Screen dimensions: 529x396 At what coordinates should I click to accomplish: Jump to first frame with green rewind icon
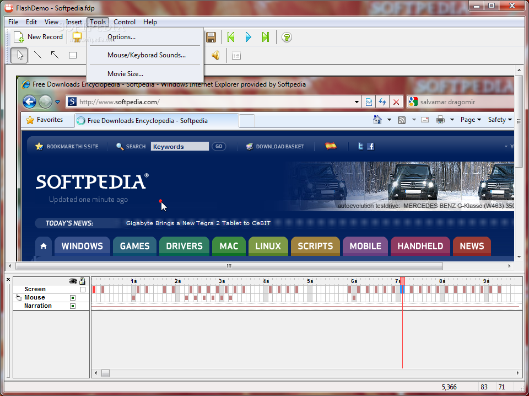click(231, 37)
